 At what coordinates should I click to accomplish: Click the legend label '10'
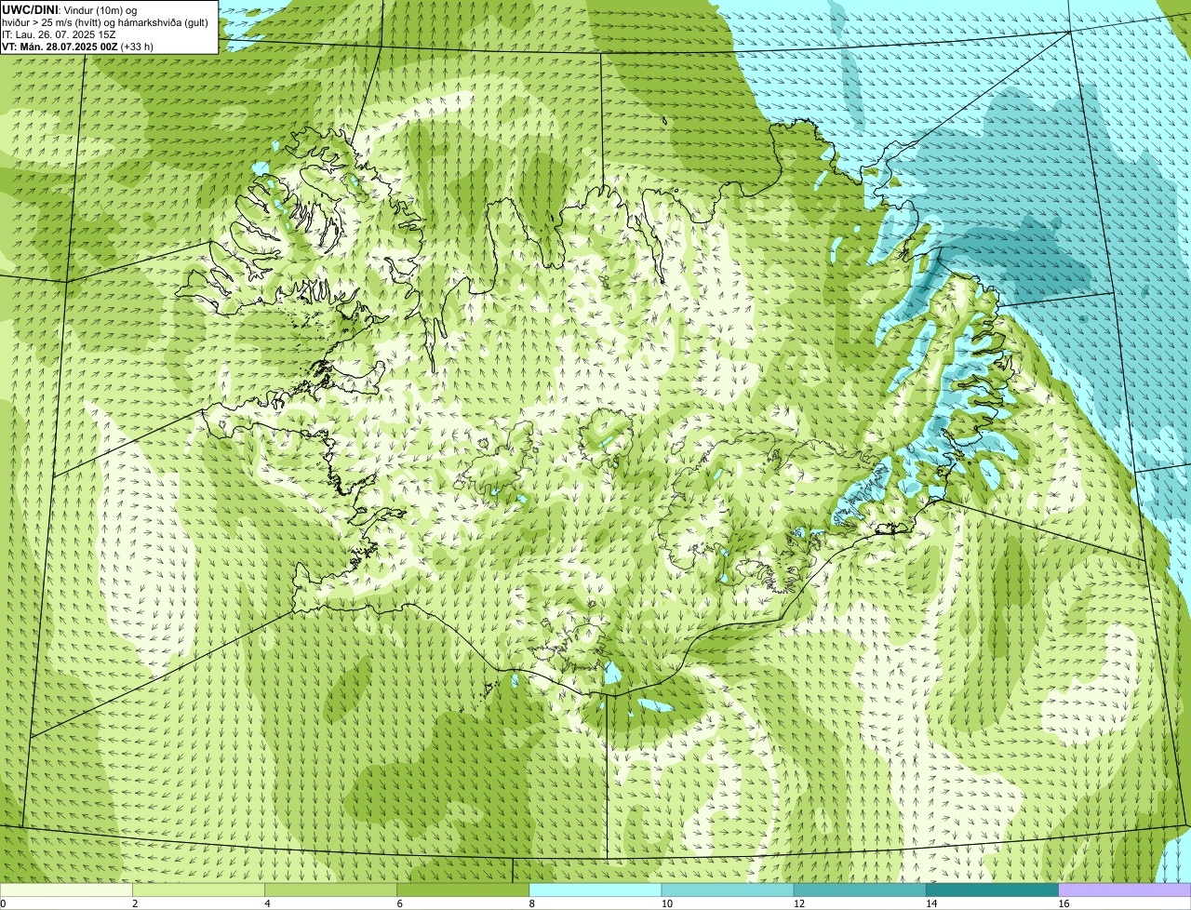pos(667,903)
